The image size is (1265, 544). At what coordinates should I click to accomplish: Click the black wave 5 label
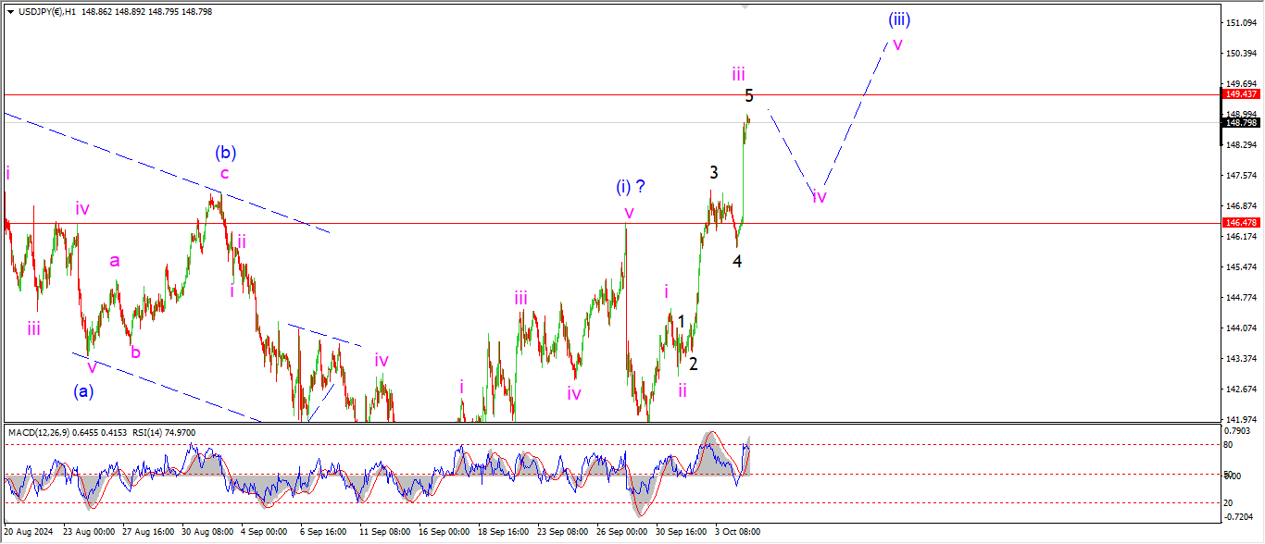coord(749,95)
